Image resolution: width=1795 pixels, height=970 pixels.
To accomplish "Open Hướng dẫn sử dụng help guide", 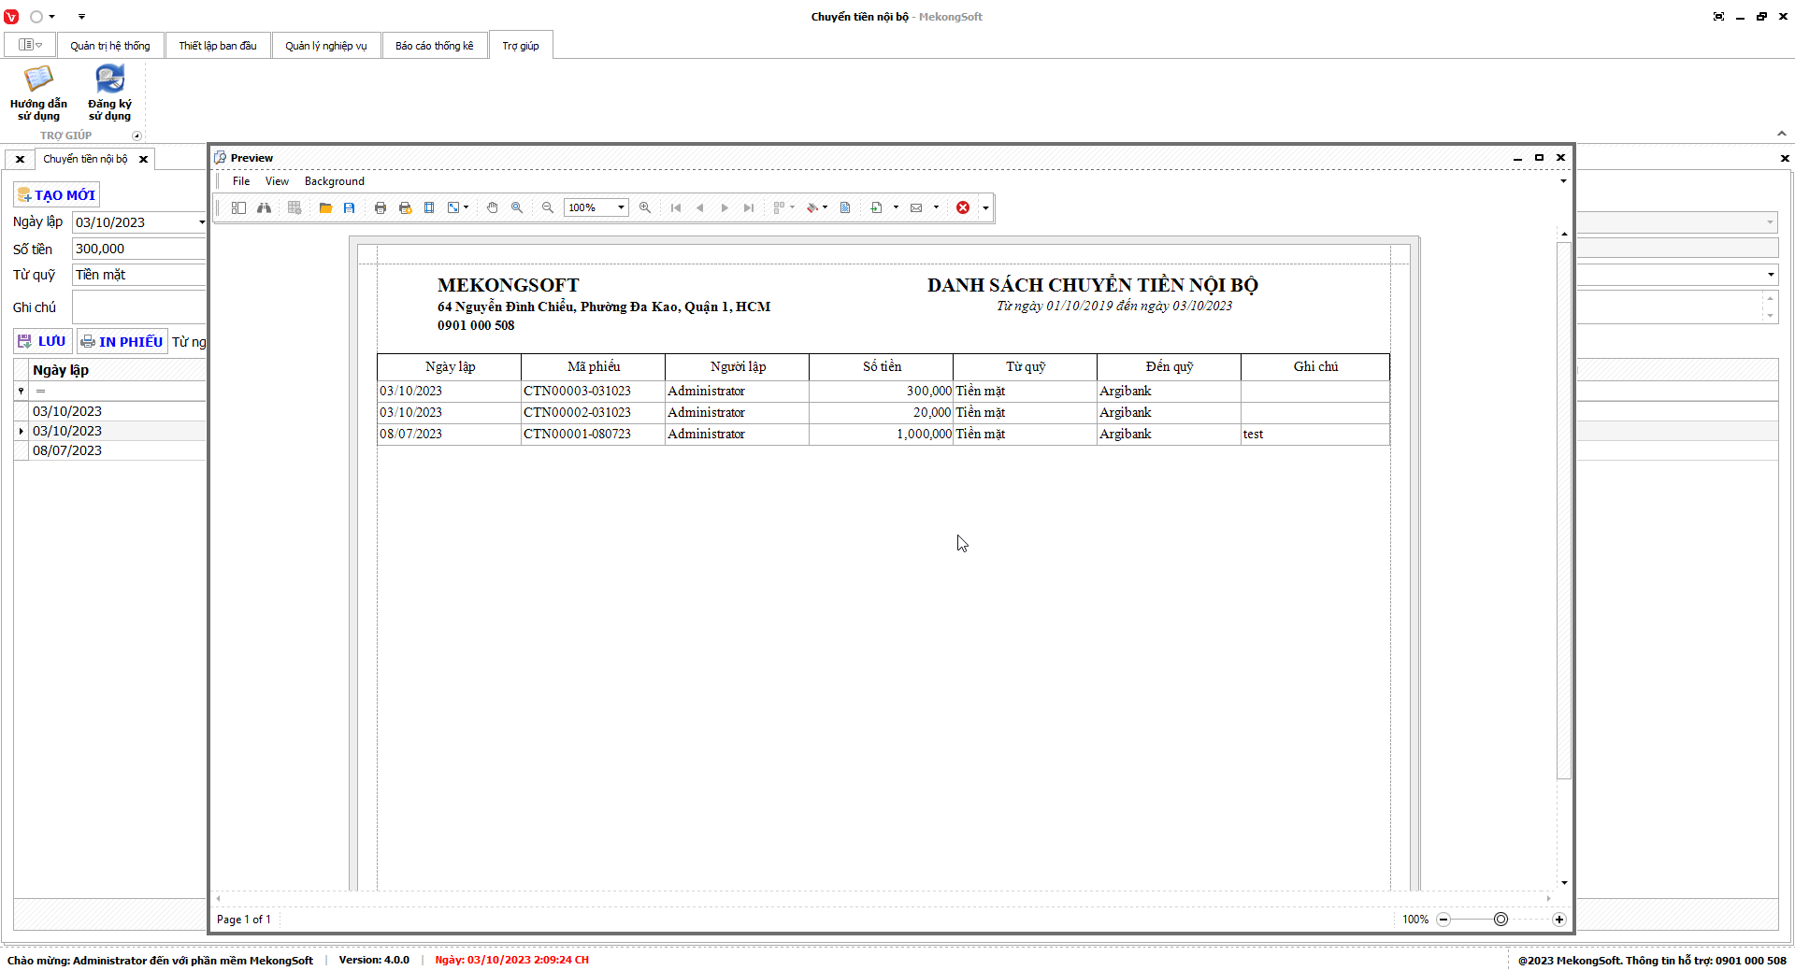I will 38,93.
